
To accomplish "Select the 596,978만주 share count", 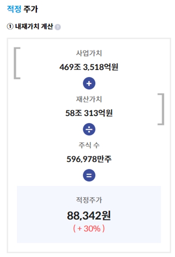I will tap(89, 159).
